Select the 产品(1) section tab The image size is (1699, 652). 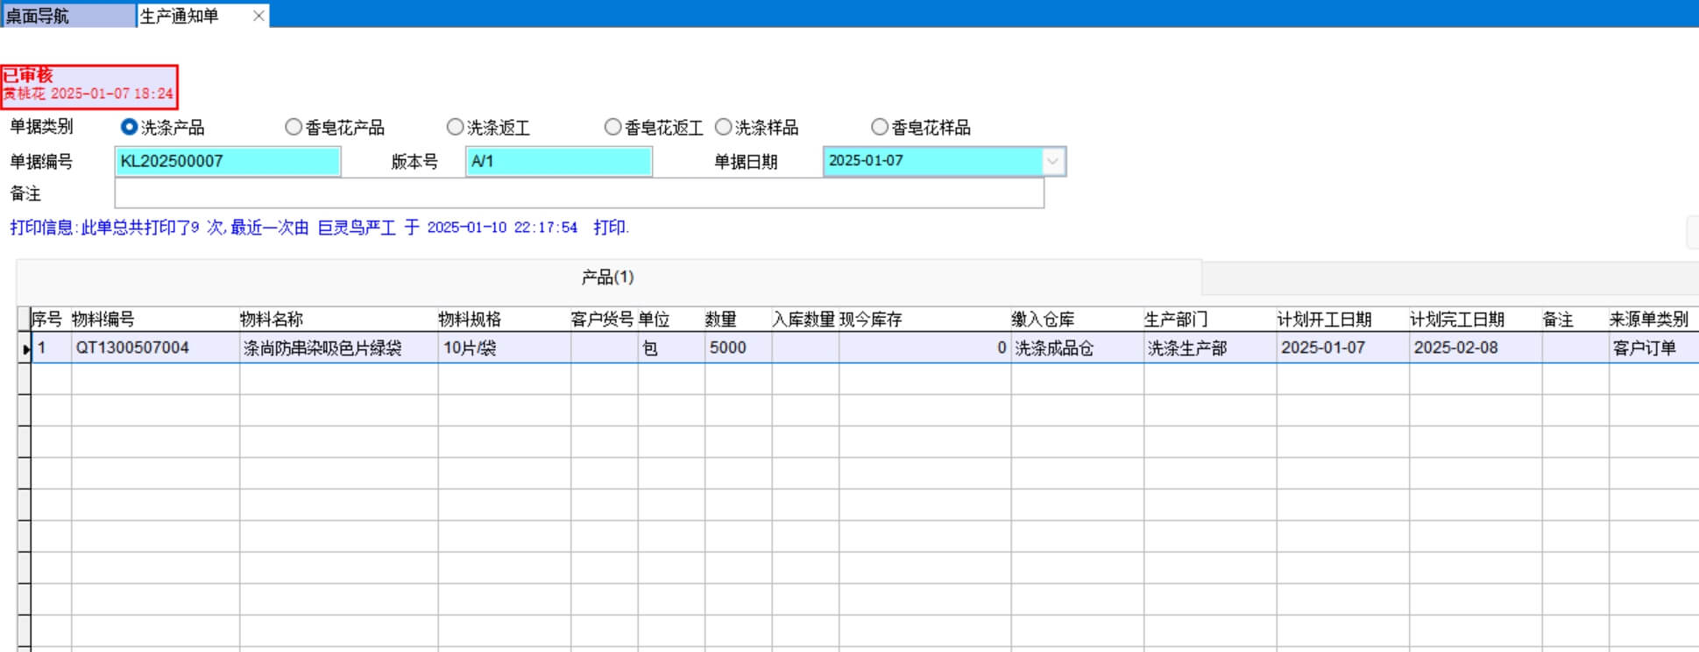click(607, 277)
